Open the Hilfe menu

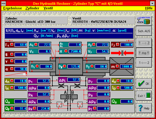(x=149, y=8)
